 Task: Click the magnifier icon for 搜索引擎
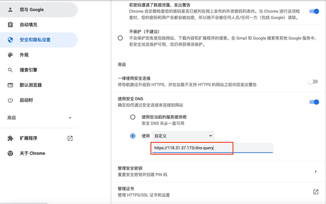point(10,70)
